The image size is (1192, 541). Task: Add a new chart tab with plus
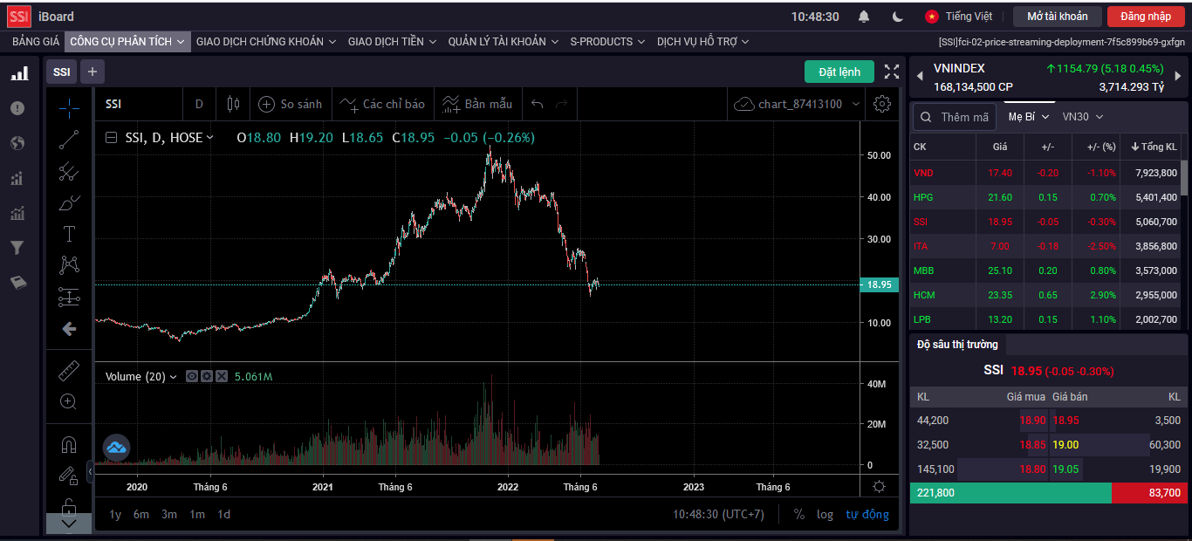pos(92,72)
